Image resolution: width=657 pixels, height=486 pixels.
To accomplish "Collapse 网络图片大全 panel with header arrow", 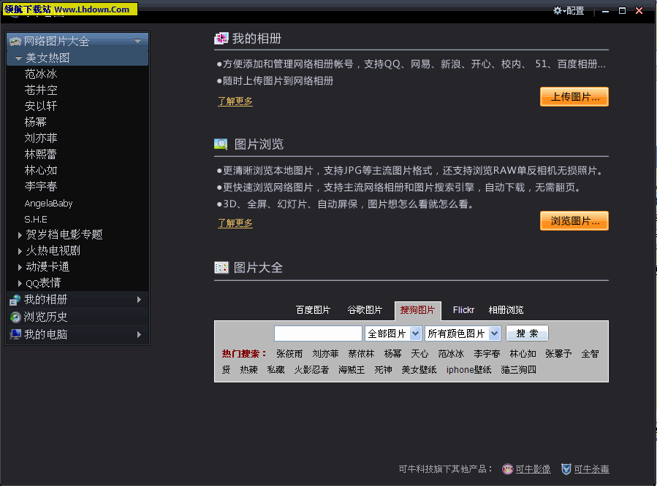I will point(137,41).
